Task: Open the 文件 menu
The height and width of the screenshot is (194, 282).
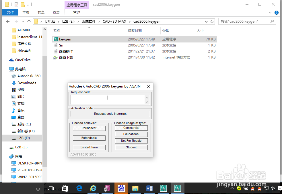Action: (10, 12)
